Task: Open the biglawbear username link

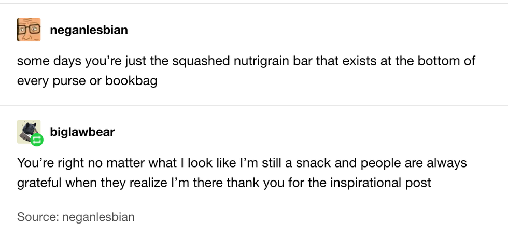Action: 82,132
